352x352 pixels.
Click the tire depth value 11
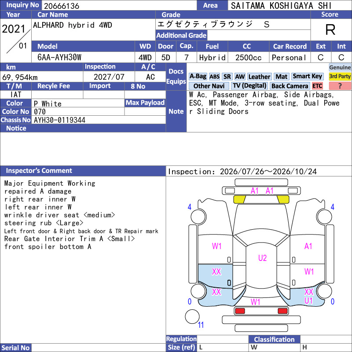coord(201,325)
